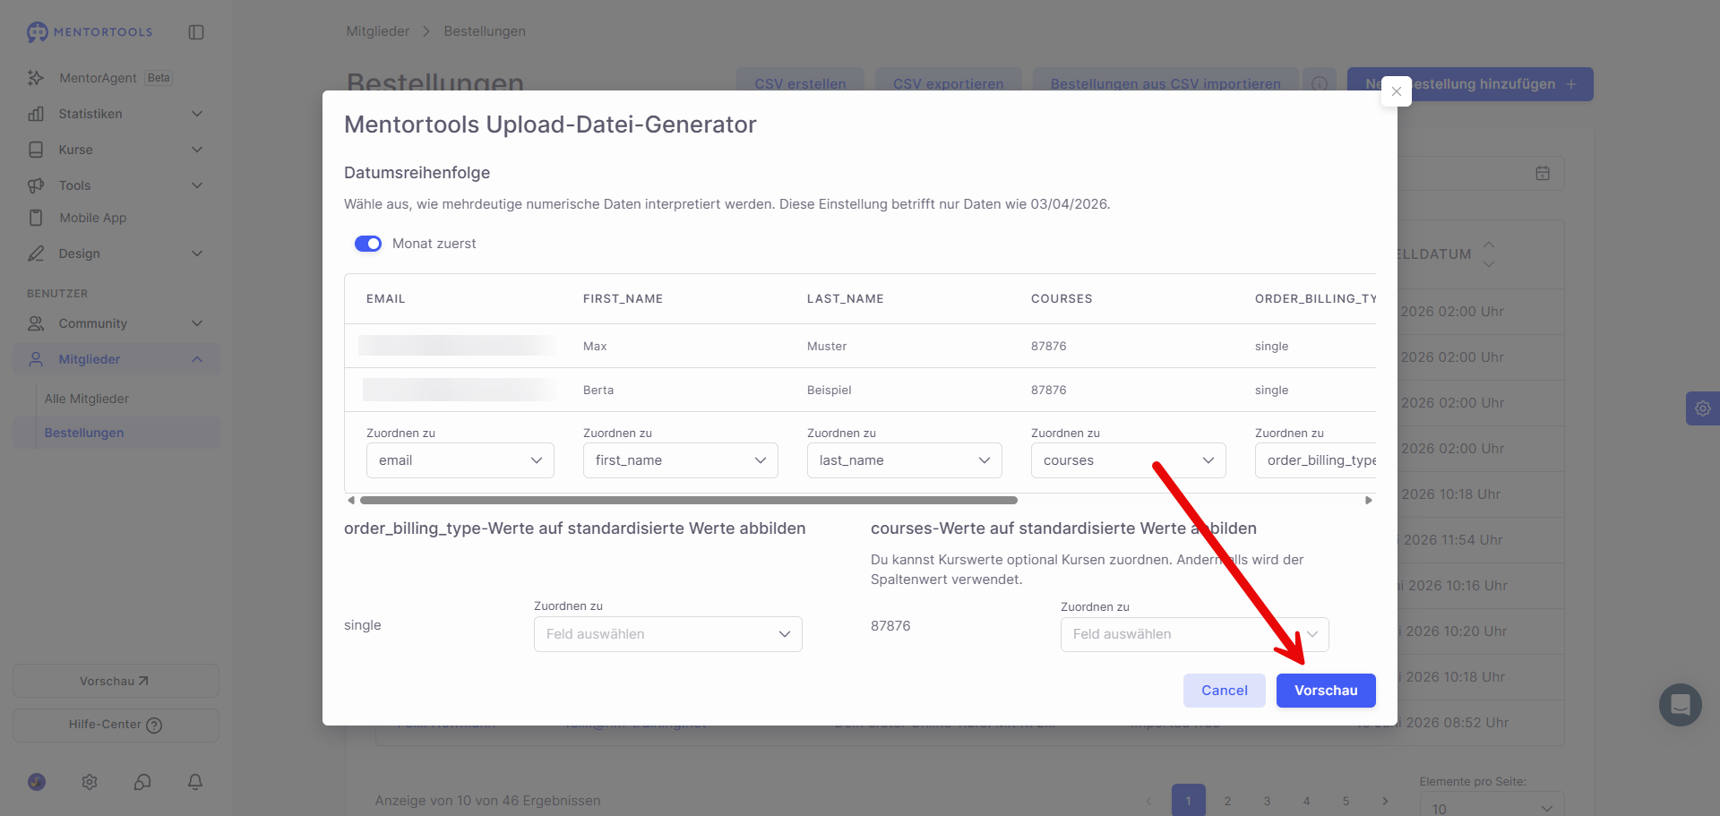Go to the next page with the pagination arrow
The image size is (1720, 816).
[x=1385, y=801]
